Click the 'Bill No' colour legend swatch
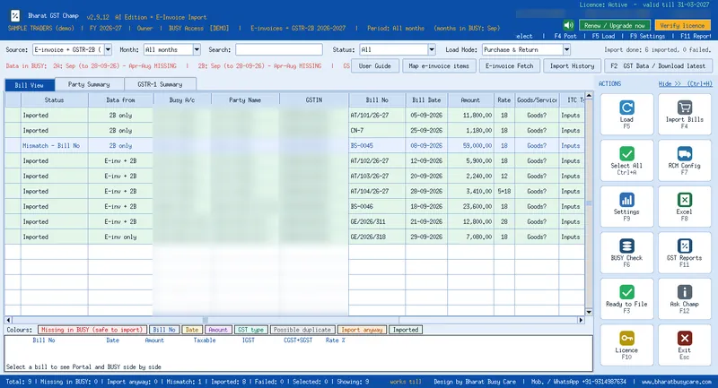 pos(164,330)
